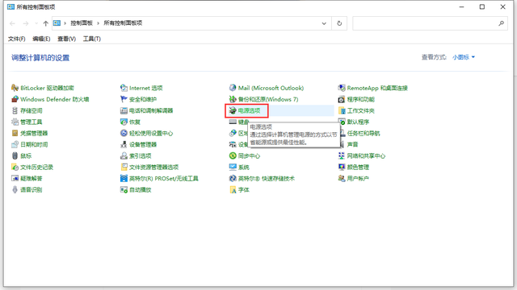
Task: Open the 编辑(E) menu
Action: (x=41, y=39)
